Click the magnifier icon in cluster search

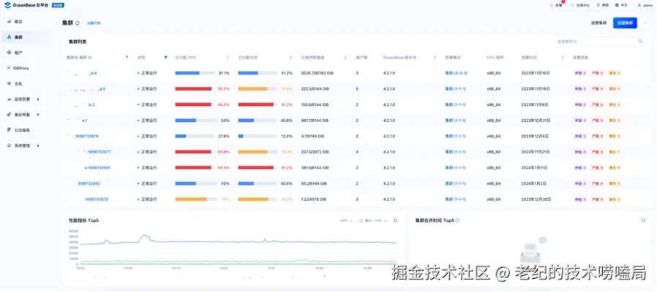click(640, 42)
